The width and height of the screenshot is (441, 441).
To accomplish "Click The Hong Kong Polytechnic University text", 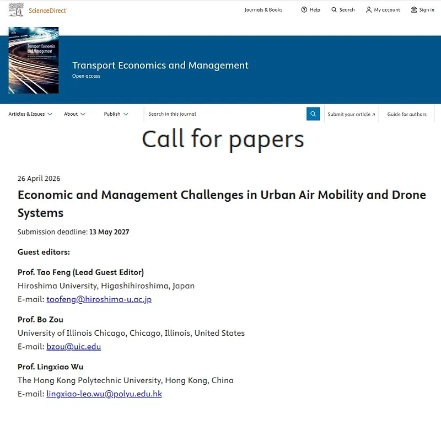I will tap(126, 380).
